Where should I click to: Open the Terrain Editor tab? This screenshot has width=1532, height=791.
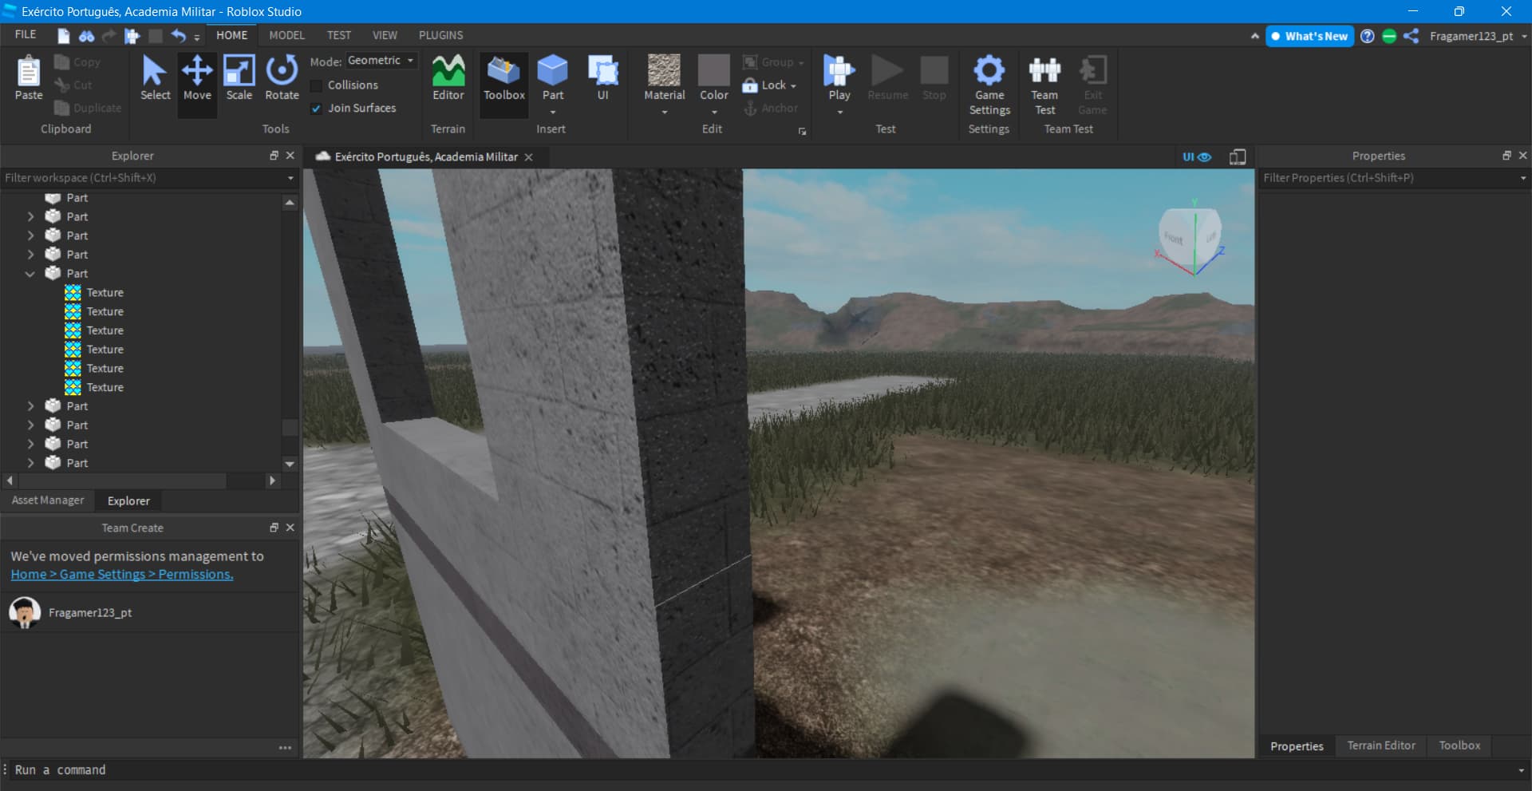point(1380,746)
